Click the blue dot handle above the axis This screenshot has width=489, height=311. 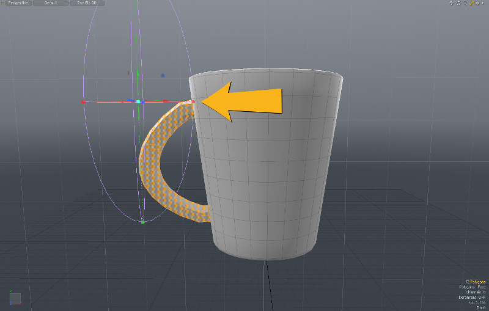pyautogui.click(x=163, y=76)
